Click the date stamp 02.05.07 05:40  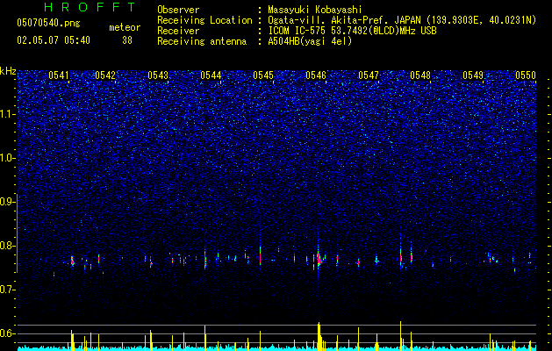click(54, 40)
